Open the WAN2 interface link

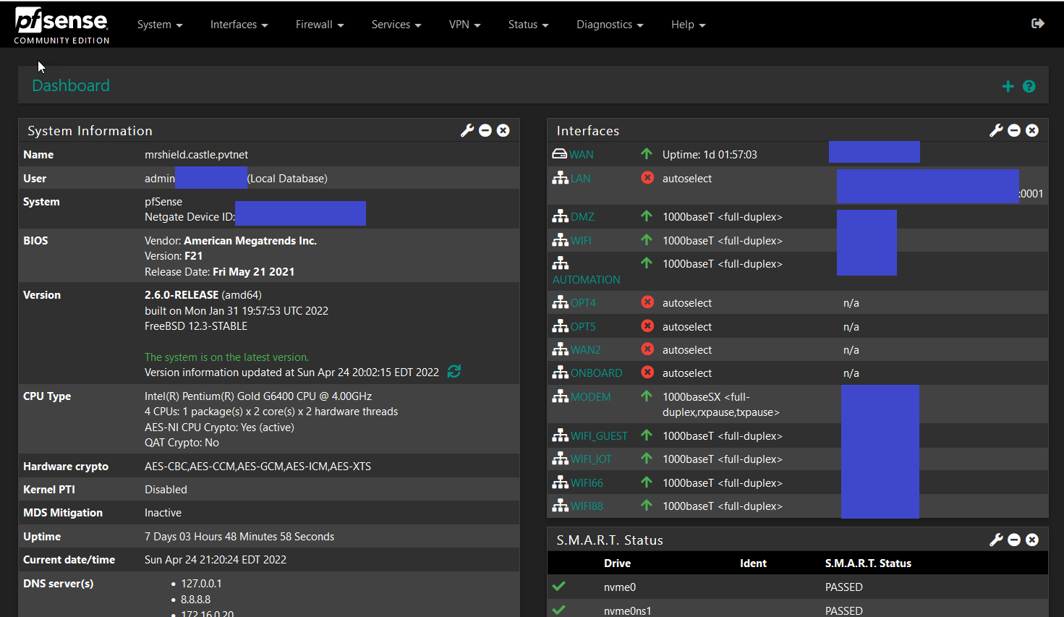click(x=586, y=350)
